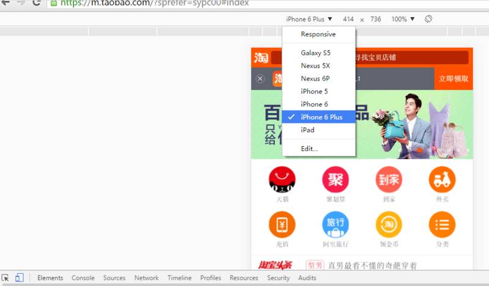Click the Taobao logo in the page header
The width and height of the screenshot is (489, 286).
(x=261, y=57)
